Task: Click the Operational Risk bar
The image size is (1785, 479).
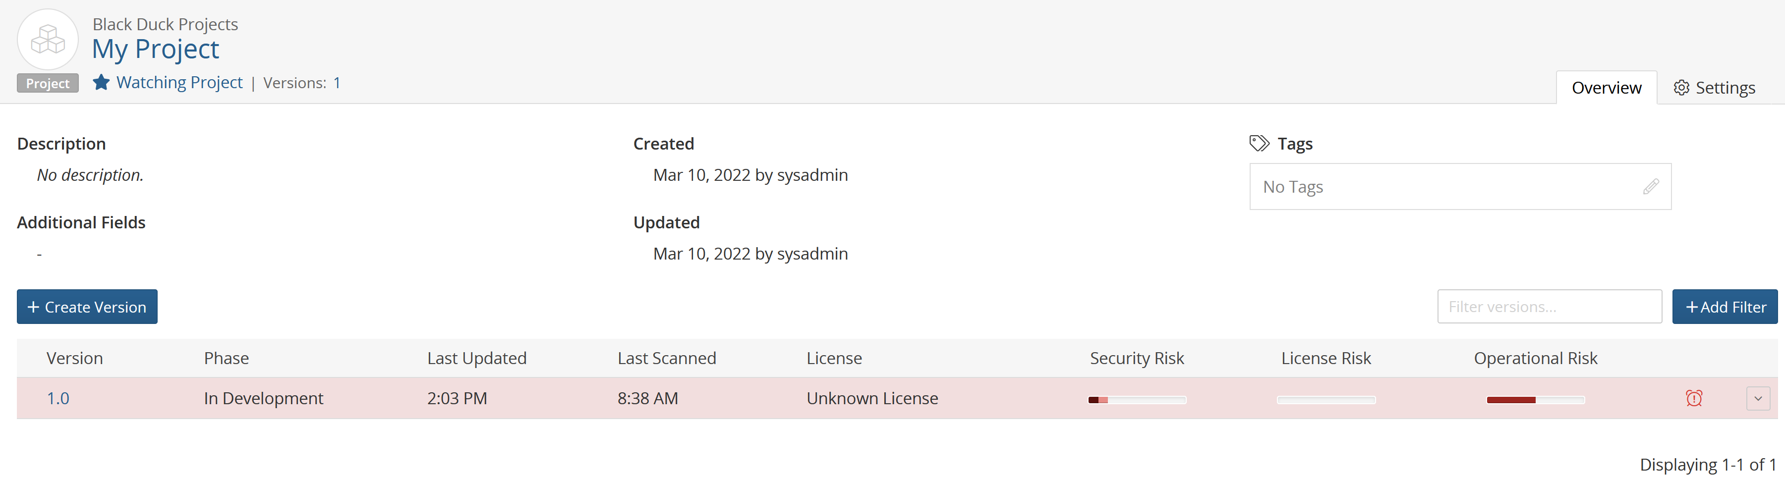Action: click(x=1535, y=400)
